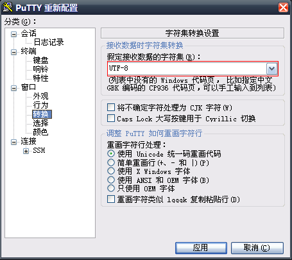Image resolution: width=292 pixels, height=260 pixels.
Task: Open the 行为 settings
Action: pyautogui.click(x=40, y=105)
